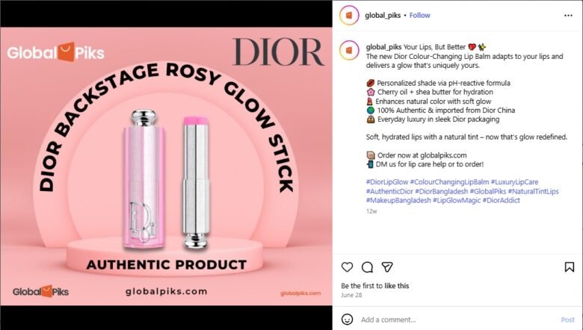Open the #DiorLipGlow hashtag

(x=387, y=182)
